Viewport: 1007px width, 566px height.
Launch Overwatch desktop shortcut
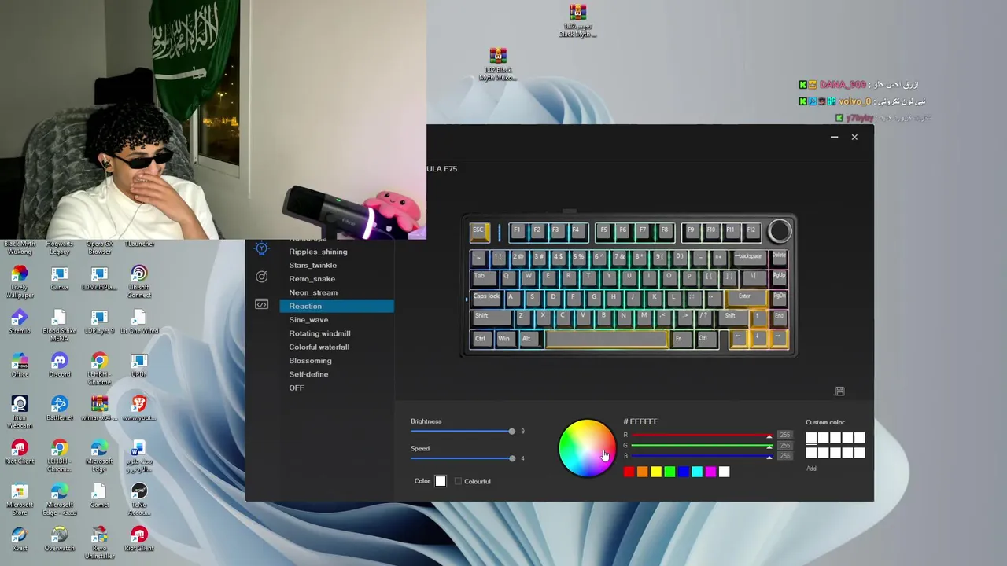pos(59,539)
